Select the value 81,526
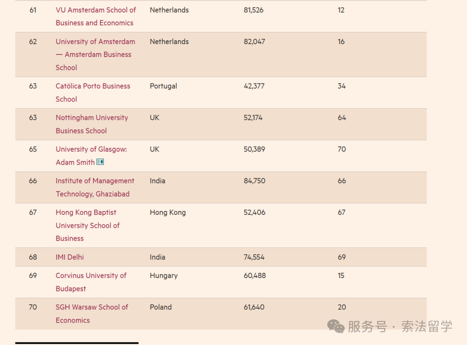The width and height of the screenshot is (467, 345). coord(253,10)
